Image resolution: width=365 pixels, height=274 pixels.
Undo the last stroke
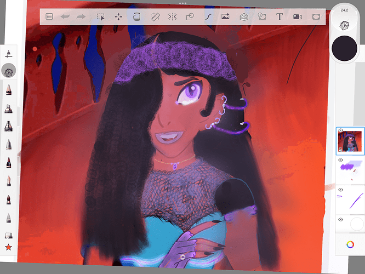click(x=65, y=16)
